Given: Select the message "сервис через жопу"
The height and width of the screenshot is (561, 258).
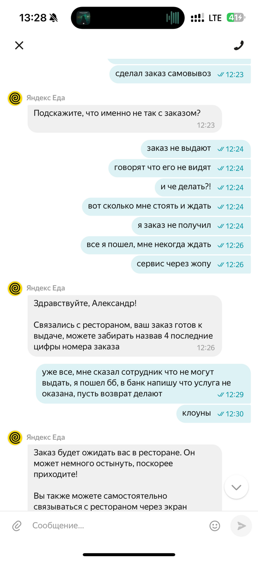Looking at the screenshot, I should pyautogui.click(x=191, y=264).
